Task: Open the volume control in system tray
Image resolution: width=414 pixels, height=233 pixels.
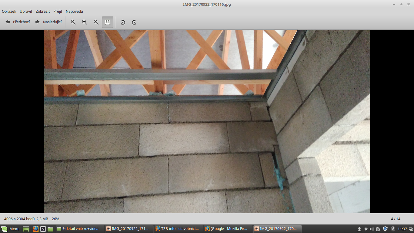Action: pos(372,229)
